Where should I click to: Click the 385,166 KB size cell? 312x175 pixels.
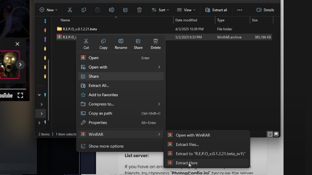pos(262,37)
